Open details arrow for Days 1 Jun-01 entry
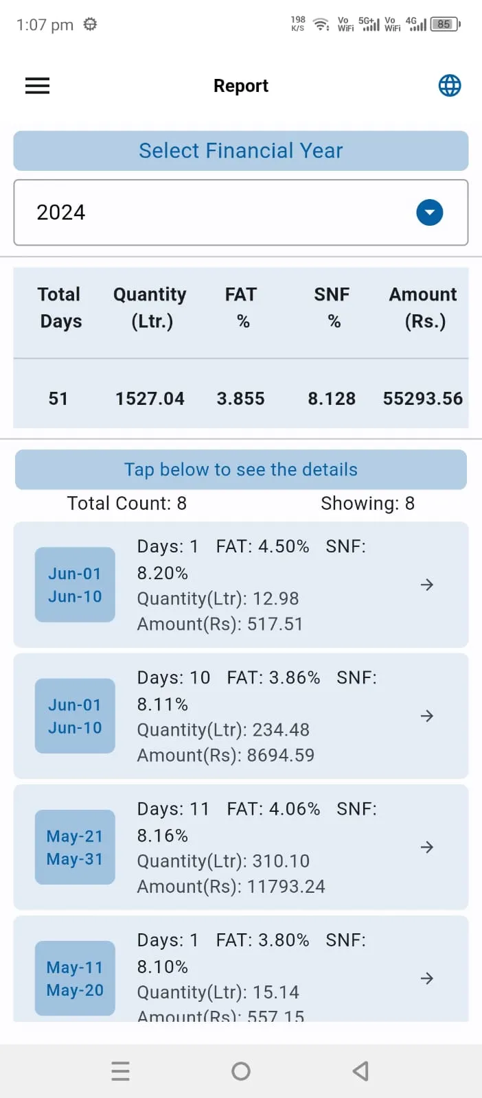The width and height of the screenshot is (482, 1098). (427, 585)
